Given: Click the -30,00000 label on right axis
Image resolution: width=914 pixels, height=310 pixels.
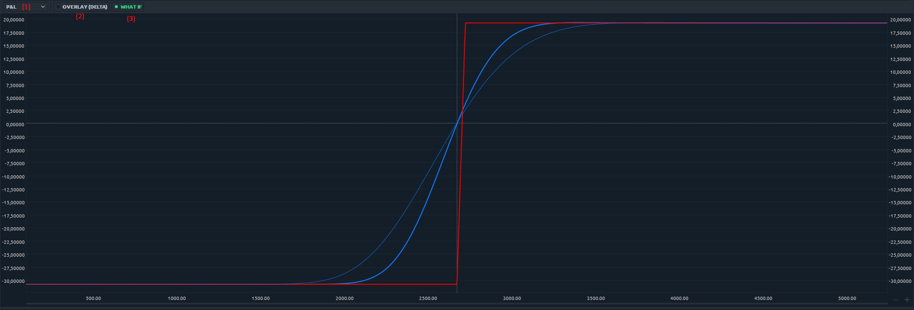Looking at the screenshot, I should coord(901,281).
